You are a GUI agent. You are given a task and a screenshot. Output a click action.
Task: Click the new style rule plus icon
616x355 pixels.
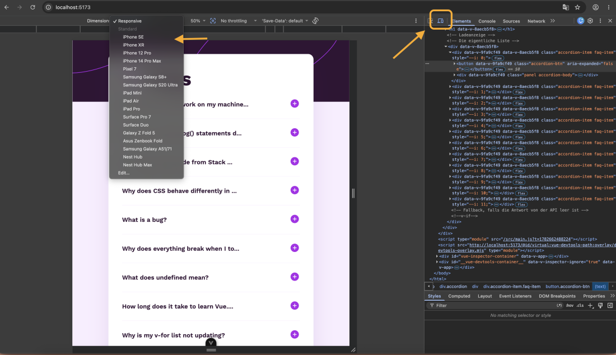(x=590, y=306)
